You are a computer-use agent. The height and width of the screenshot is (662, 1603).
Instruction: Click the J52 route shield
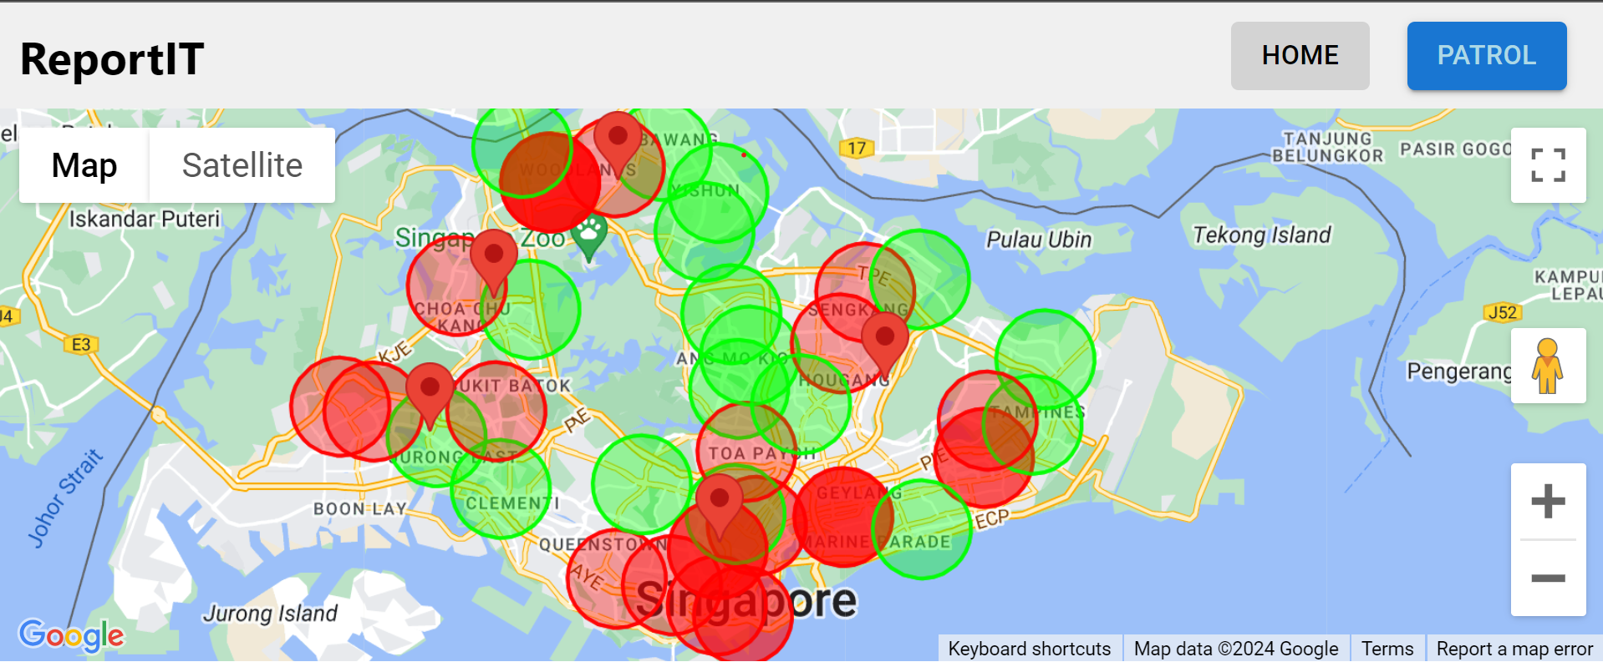(1503, 313)
